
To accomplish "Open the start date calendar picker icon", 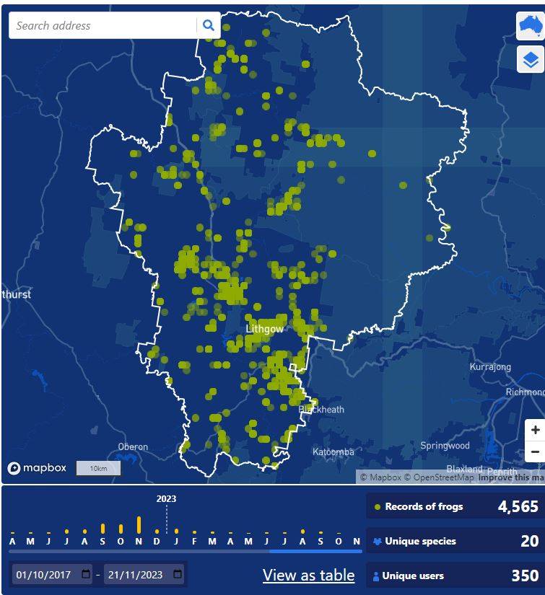I will coord(86,574).
